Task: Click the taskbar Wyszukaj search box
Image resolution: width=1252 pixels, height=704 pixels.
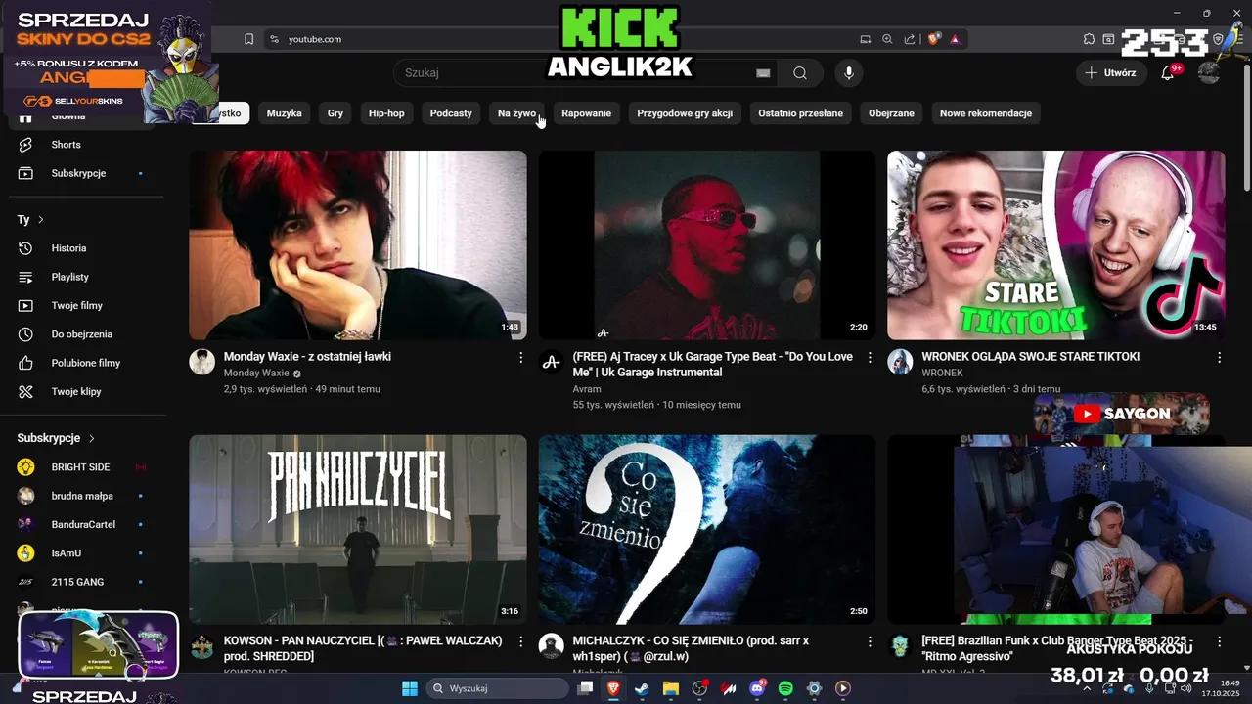Action: [499, 688]
